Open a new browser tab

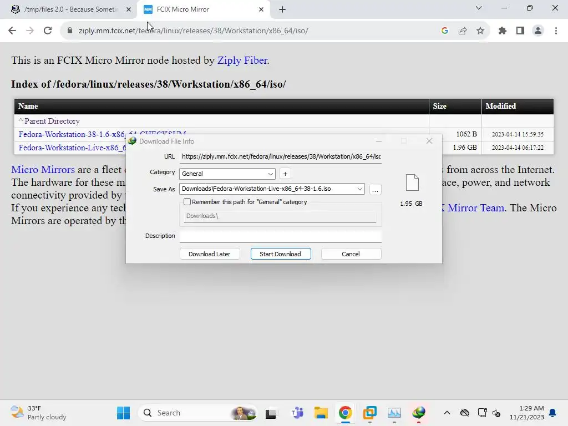(282, 10)
